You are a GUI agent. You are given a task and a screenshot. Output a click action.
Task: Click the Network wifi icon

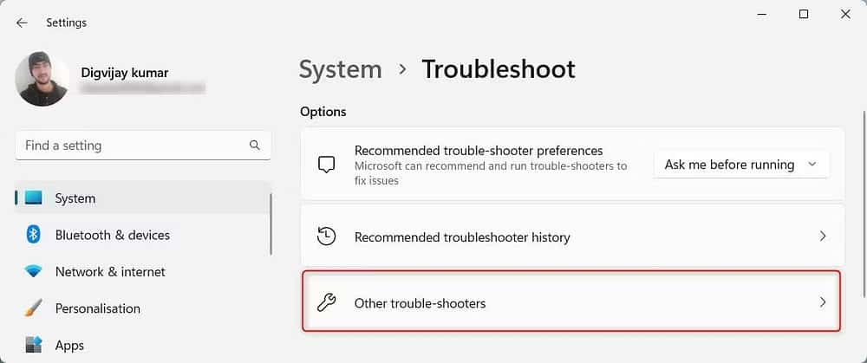click(34, 272)
